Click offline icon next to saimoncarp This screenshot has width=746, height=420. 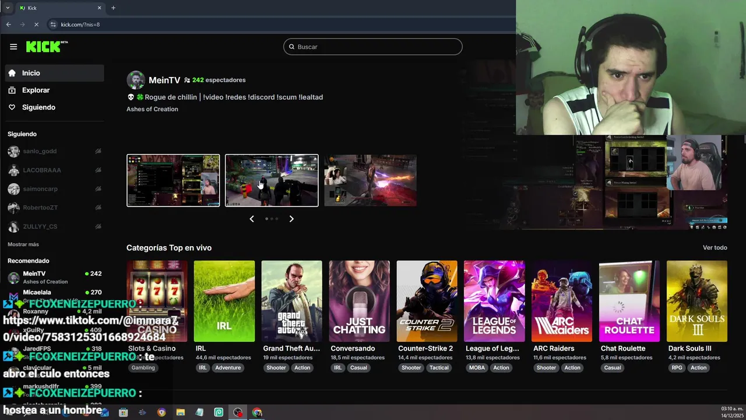click(98, 189)
